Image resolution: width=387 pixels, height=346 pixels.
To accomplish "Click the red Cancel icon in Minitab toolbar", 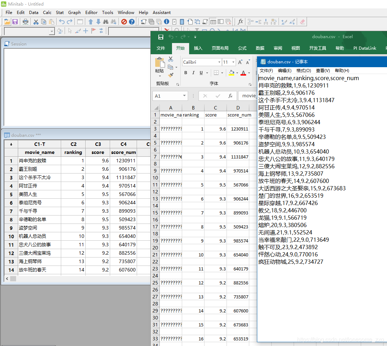I will point(124,22).
